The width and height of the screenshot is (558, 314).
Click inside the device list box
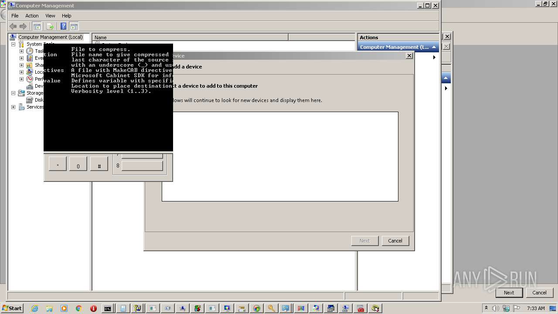point(280,157)
